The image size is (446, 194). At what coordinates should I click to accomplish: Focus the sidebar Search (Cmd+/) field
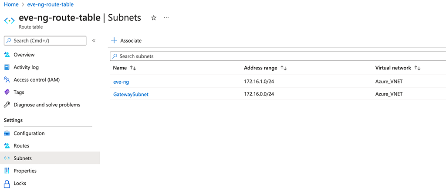(45, 40)
